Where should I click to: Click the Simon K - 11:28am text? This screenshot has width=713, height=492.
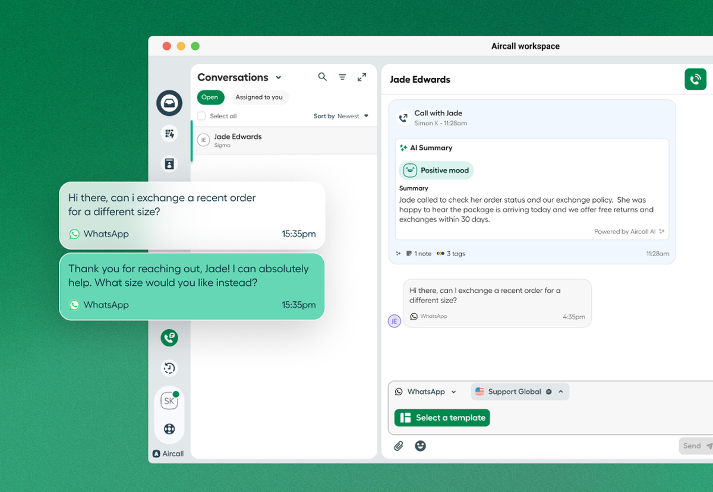pyautogui.click(x=440, y=123)
